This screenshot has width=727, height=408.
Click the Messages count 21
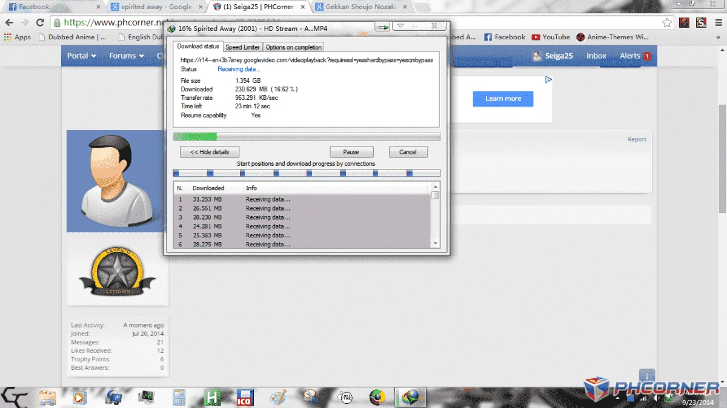click(161, 343)
